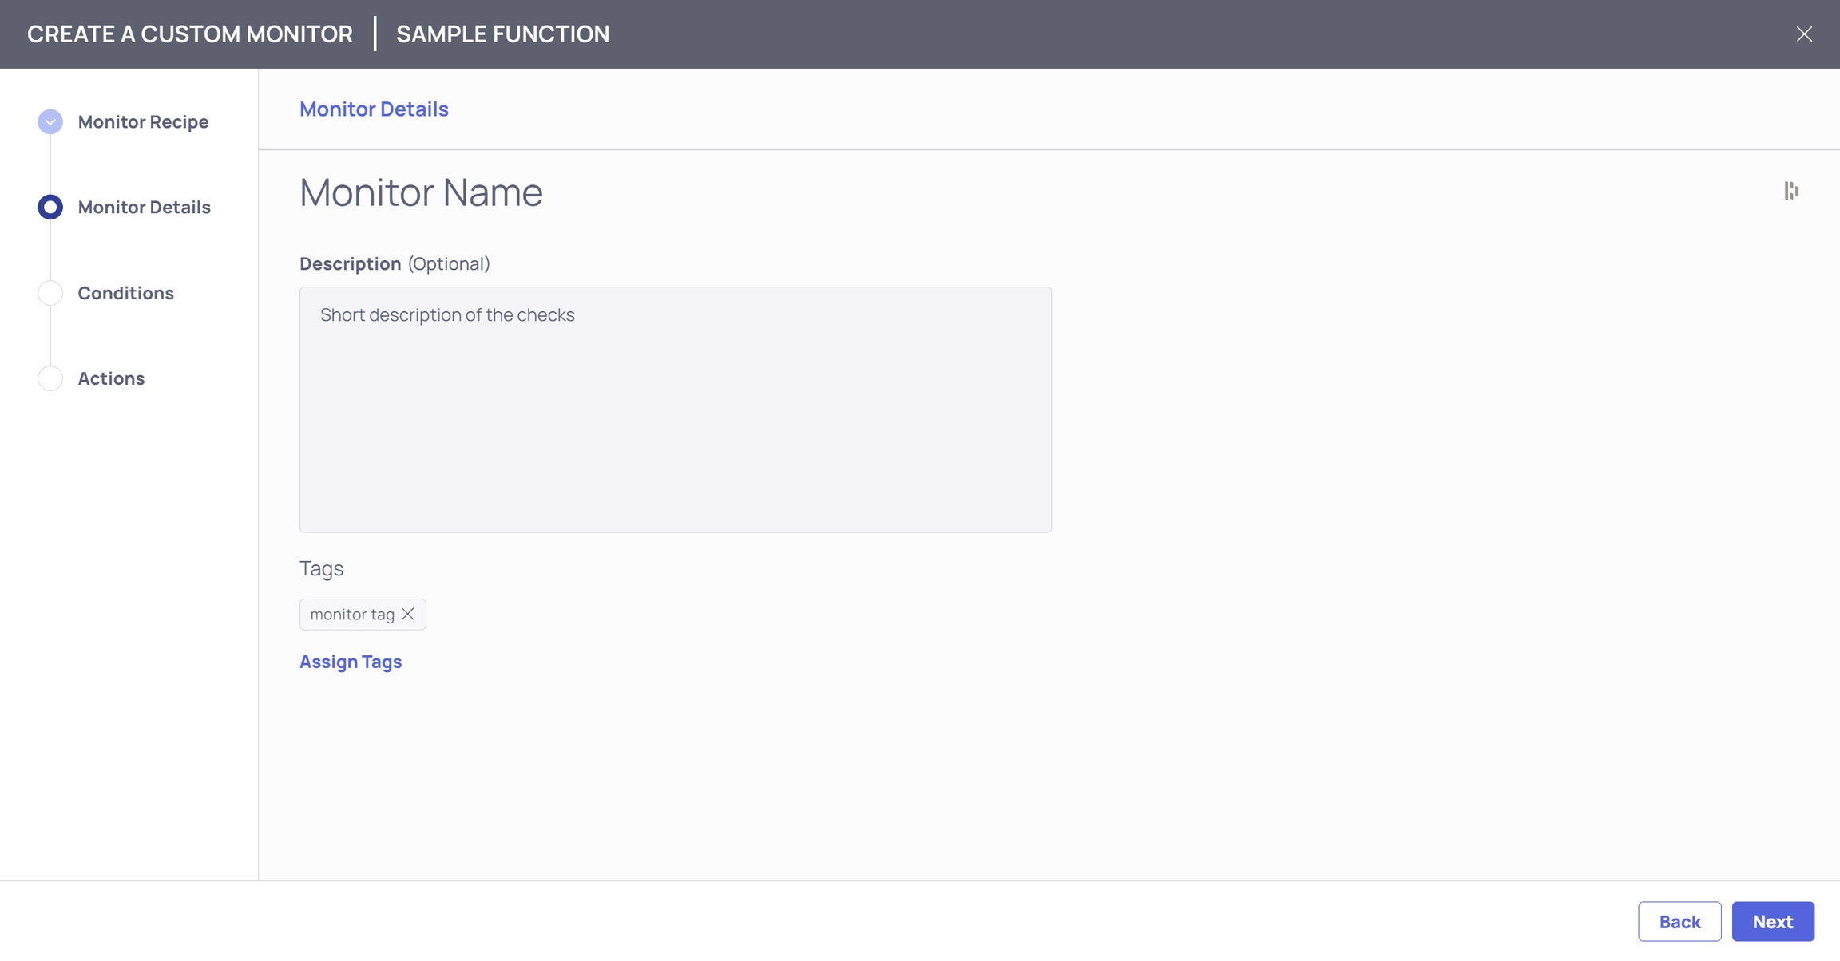Image resolution: width=1840 pixels, height=961 pixels.
Task: Click the Dashlane icon in Monitor Name field
Action: click(1791, 191)
